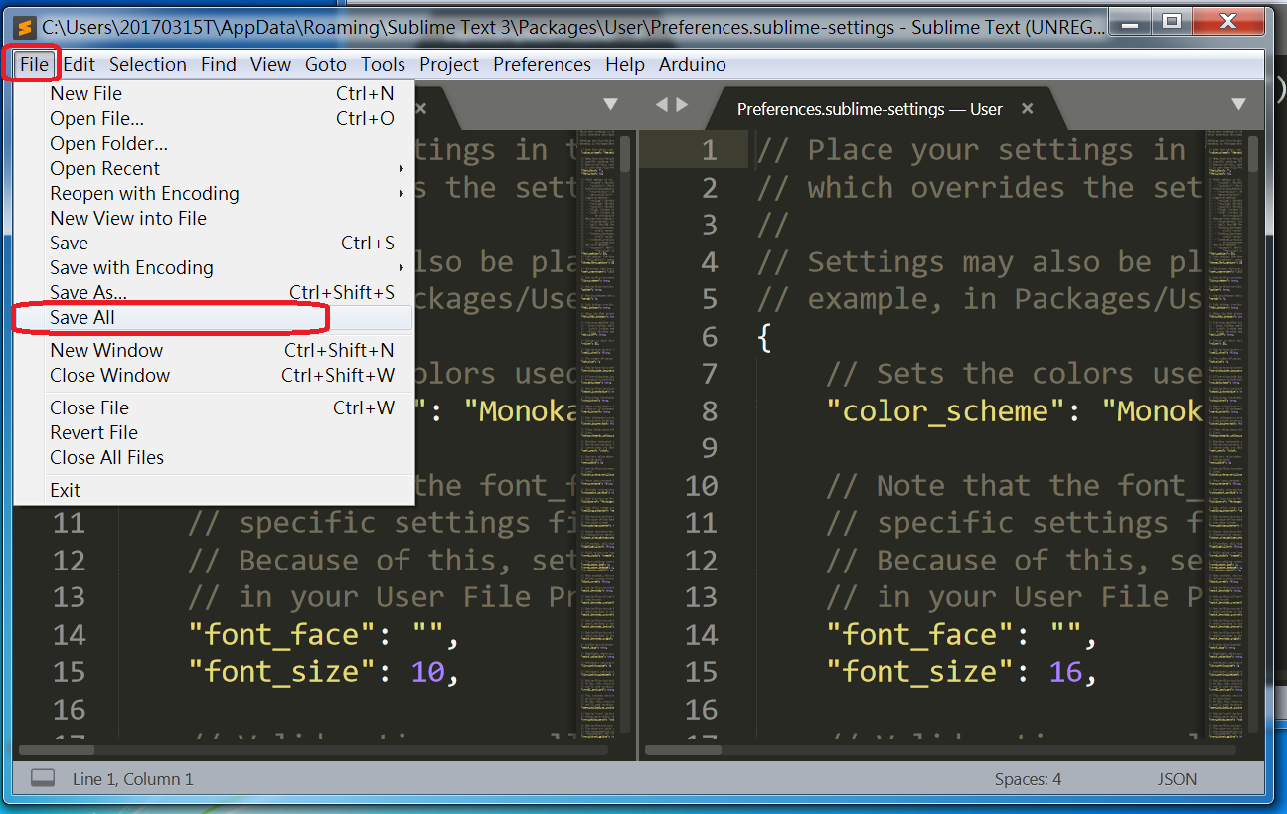Open the Help menu
Image resolution: width=1287 pixels, height=814 pixels.
pos(625,64)
